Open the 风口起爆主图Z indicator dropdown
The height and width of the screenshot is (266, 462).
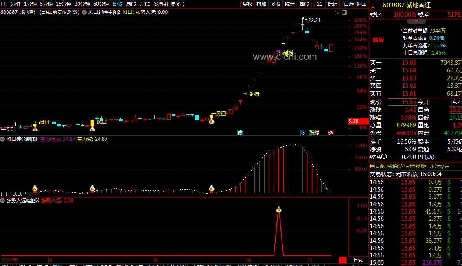click(x=84, y=12)
